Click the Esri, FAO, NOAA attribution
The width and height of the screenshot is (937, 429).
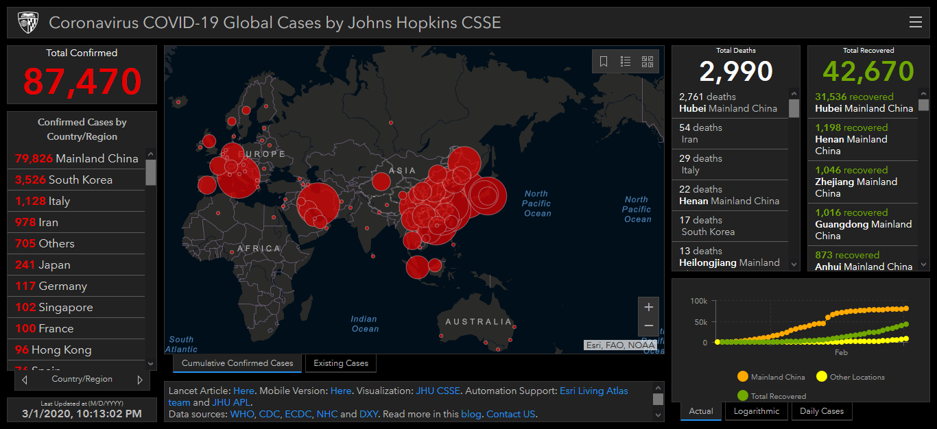click(x=619, y=345)
